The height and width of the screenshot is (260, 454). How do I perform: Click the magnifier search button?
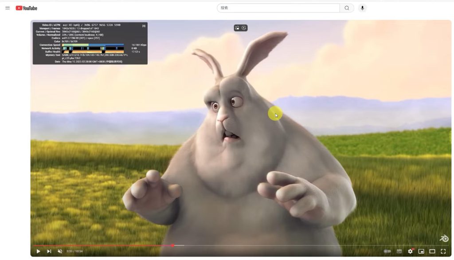(x=347, y=8)
